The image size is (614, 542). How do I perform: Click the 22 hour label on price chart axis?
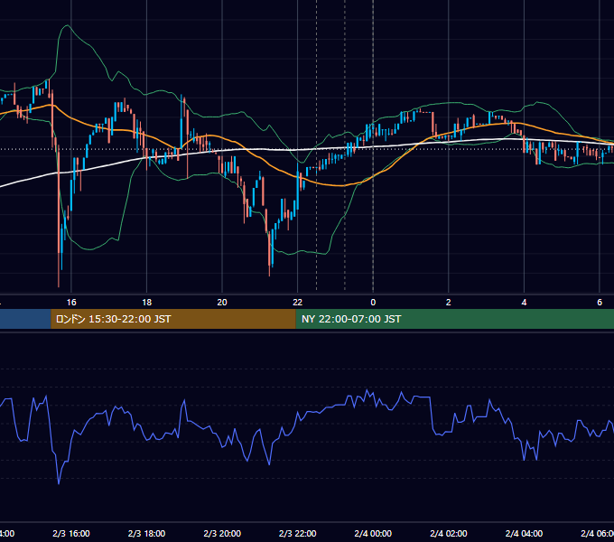(298, 303)
